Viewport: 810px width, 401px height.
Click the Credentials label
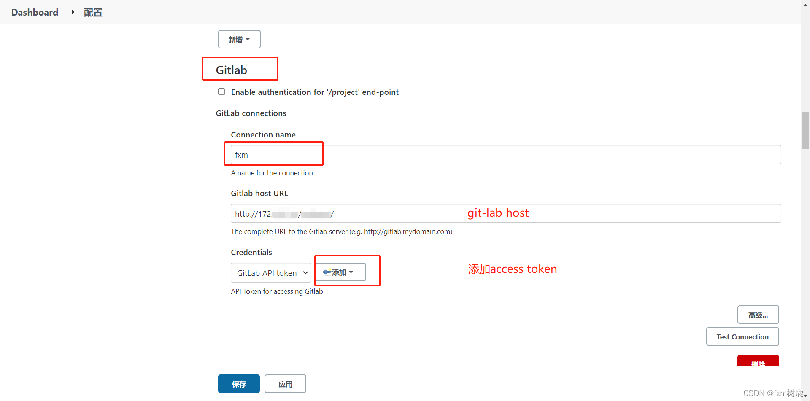251,252
